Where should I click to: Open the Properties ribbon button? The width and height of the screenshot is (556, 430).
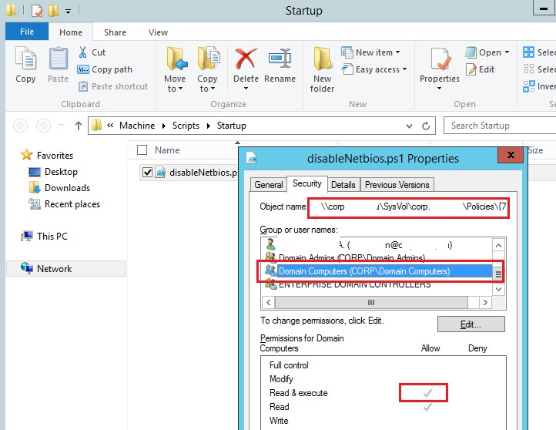coord(440,65)
